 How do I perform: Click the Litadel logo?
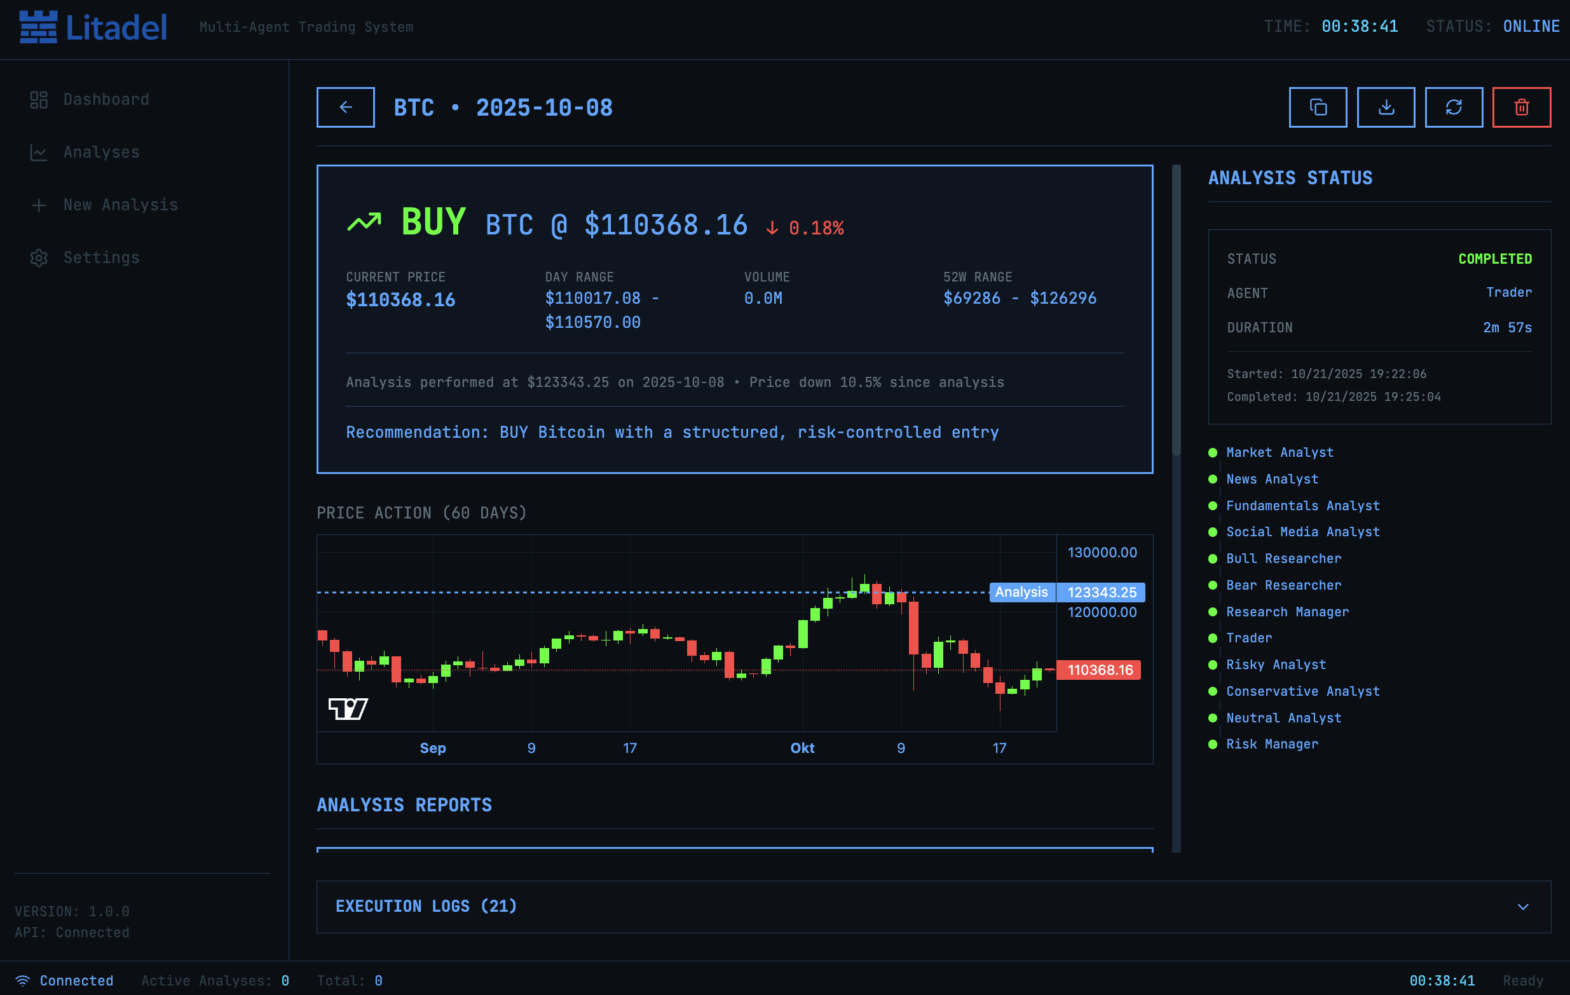coord(93,27)
